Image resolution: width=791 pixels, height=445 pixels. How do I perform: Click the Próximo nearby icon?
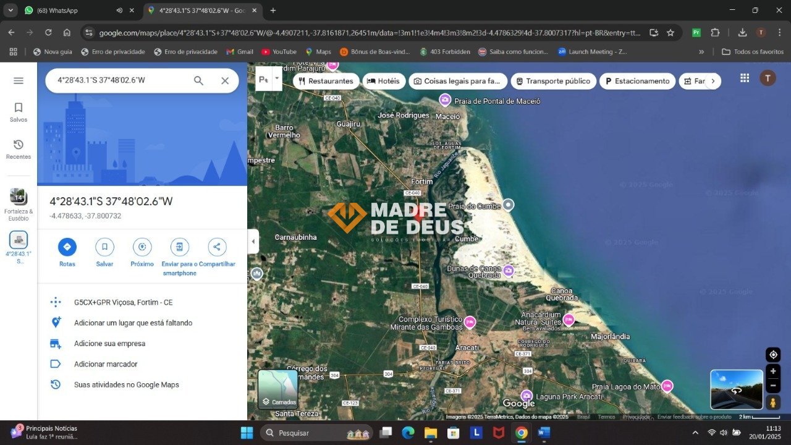(x=142, y=247)
